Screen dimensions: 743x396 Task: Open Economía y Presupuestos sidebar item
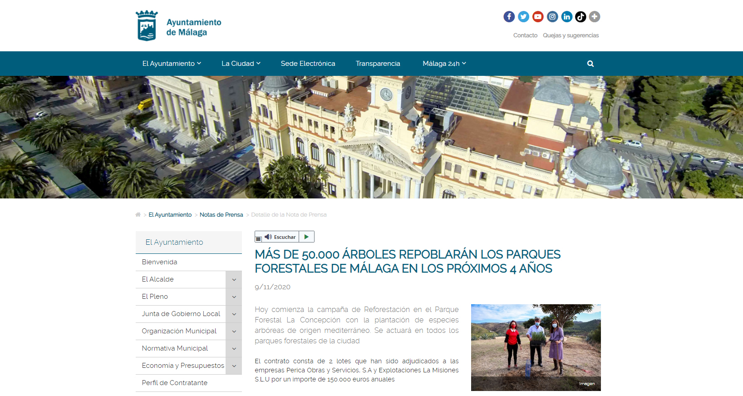coord(181,366)
